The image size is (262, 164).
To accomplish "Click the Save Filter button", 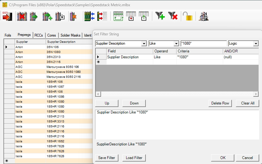I will 107,158.
